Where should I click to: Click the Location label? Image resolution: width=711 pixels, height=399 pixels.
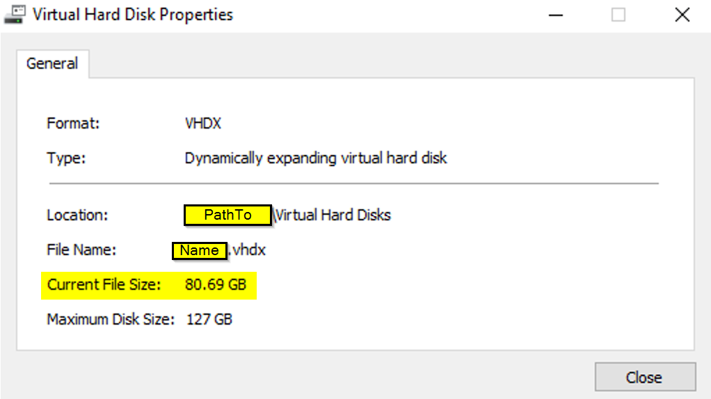click(77, 215)
